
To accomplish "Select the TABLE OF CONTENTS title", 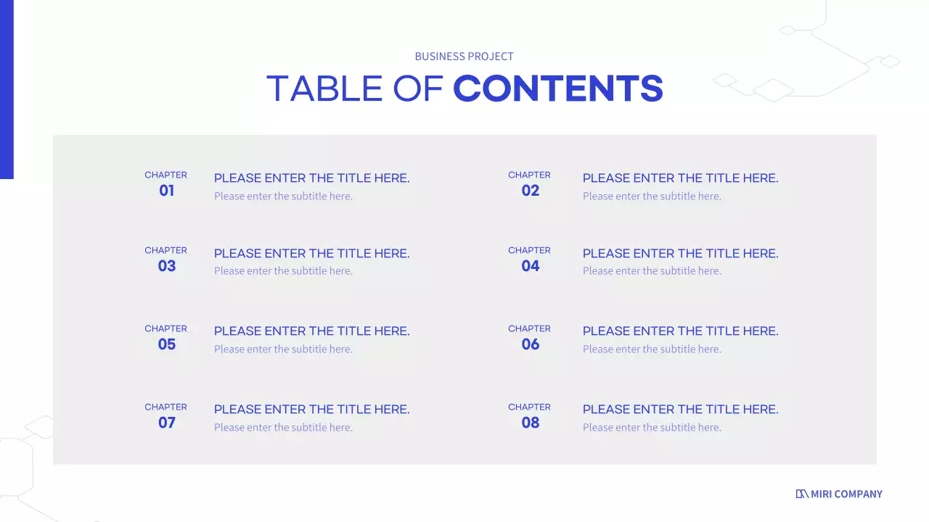I will pyautogui.click(x=464, y=88).
